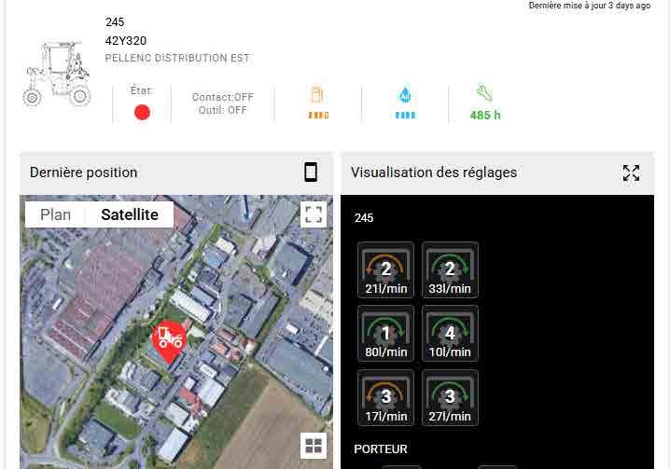Open the map in fullscreen view
This screenshot has width=670, height=469.
(x=314, y=214)
